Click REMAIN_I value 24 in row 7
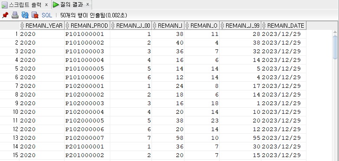 click(168, 86)
